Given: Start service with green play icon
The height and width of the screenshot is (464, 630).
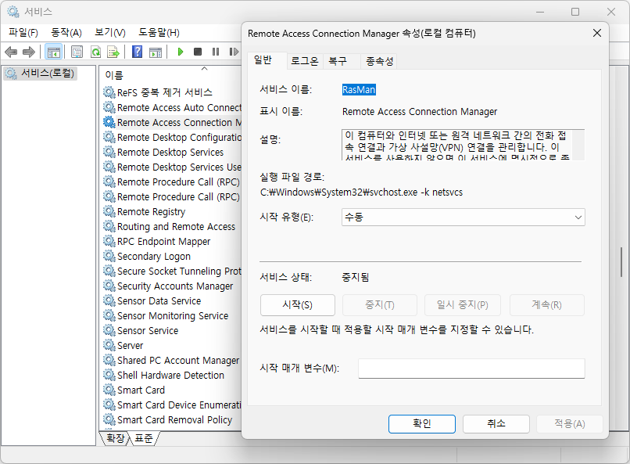Looking at the screenshot, I should (181, 52).
